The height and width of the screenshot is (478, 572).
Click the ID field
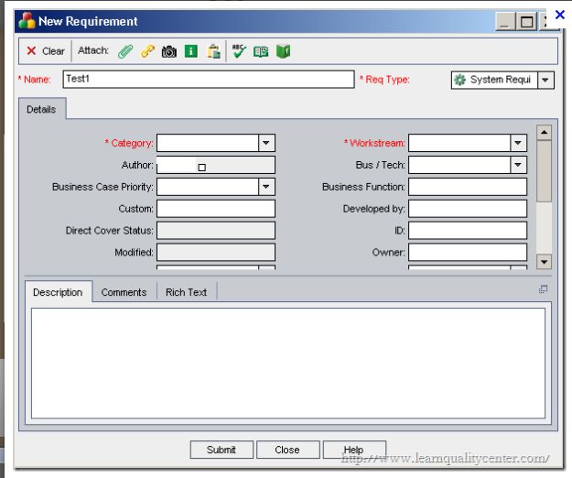coord(468,231)
